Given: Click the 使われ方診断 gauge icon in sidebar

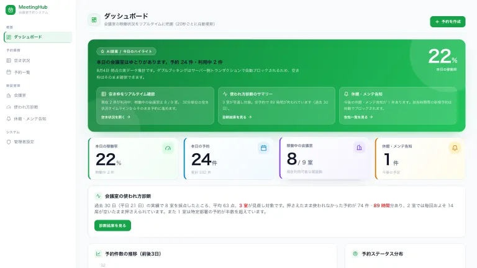Looking at the screenshot, I should [9, 107].
